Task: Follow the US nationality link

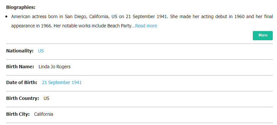Action: click(x=41, y=51)
